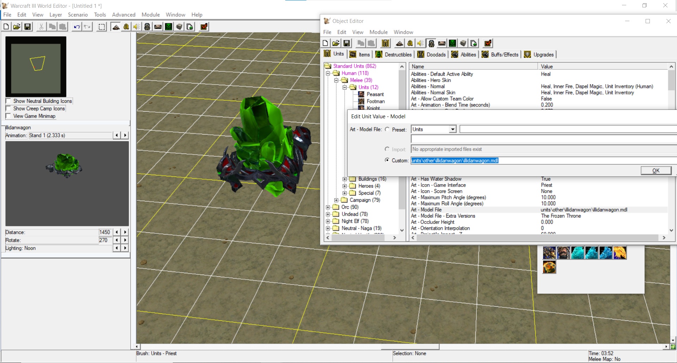Expand the Heroes (4) folder
The height and width of the screenshot is (363, 677).
pyautogui.click(x=345, y=186)
